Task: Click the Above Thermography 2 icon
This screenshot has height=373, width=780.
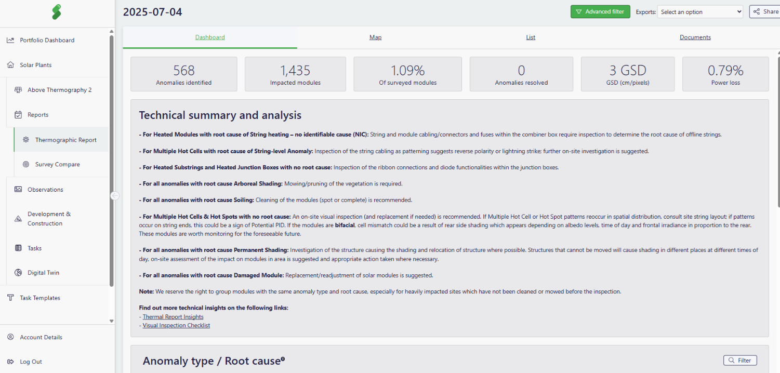Action: pyautogui.click(x=18, y=90)
